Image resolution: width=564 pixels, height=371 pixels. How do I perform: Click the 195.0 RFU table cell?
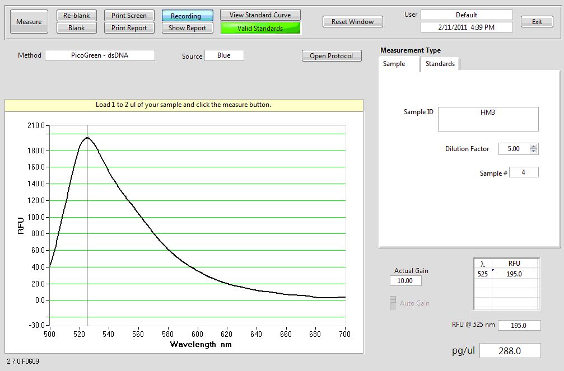point(514,274)
